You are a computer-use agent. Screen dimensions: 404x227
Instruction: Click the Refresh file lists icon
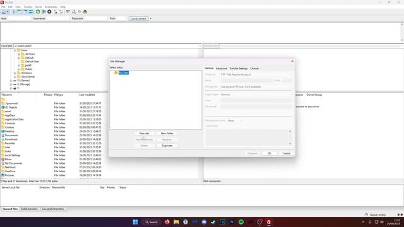coord(38,12)
